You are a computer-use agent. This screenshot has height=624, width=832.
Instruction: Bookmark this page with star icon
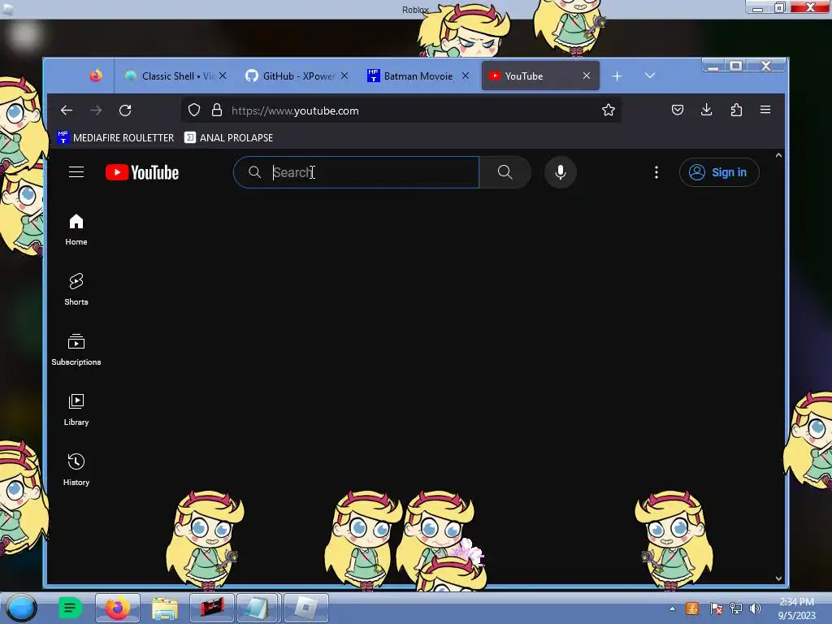pyautogui.click(x=608, y=110)
